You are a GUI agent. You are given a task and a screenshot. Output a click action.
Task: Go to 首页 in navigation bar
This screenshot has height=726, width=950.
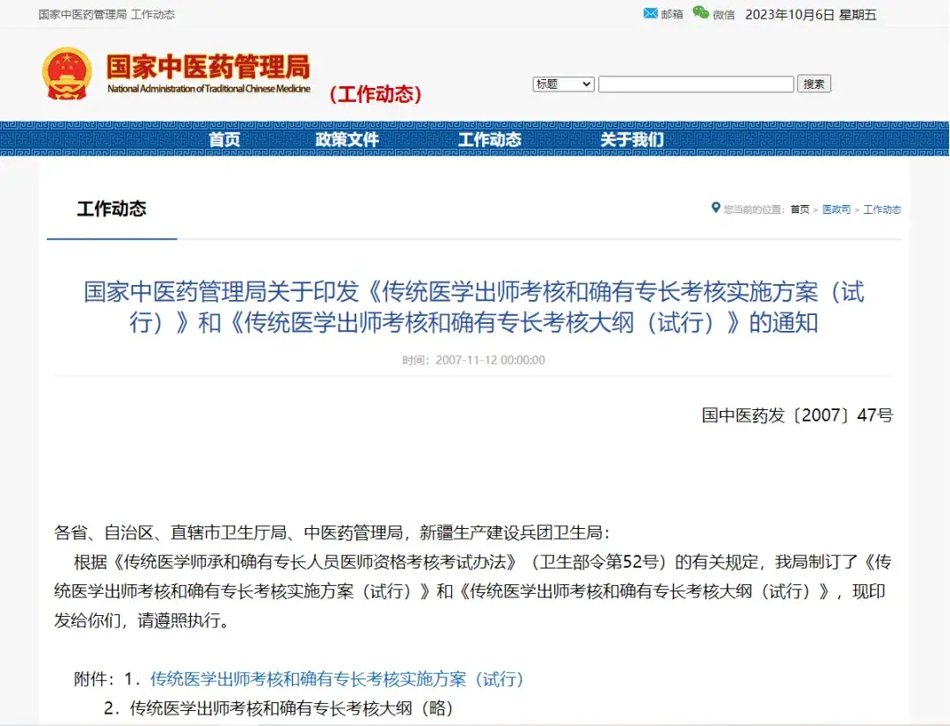click(224, 140)
